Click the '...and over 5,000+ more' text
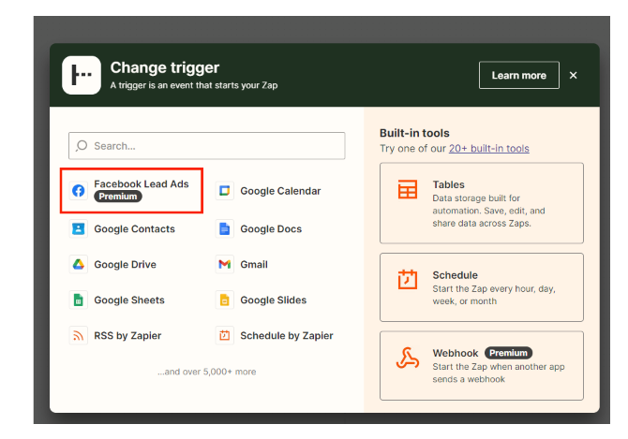 coord(206,372)
